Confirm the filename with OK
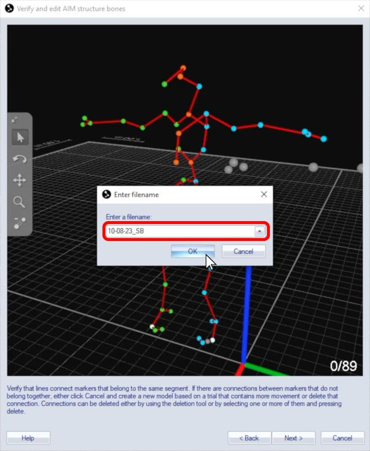The image size is (370, 451). tap(193, 252)
